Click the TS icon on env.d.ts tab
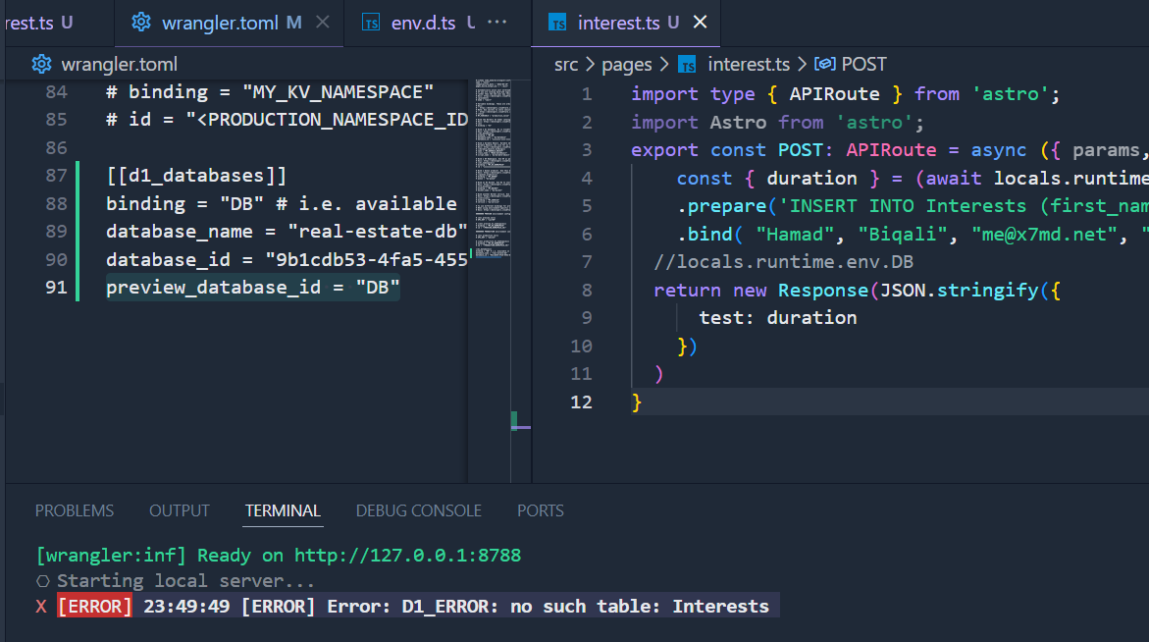Viewport: 1149px width, 642px height. (372, 24)
